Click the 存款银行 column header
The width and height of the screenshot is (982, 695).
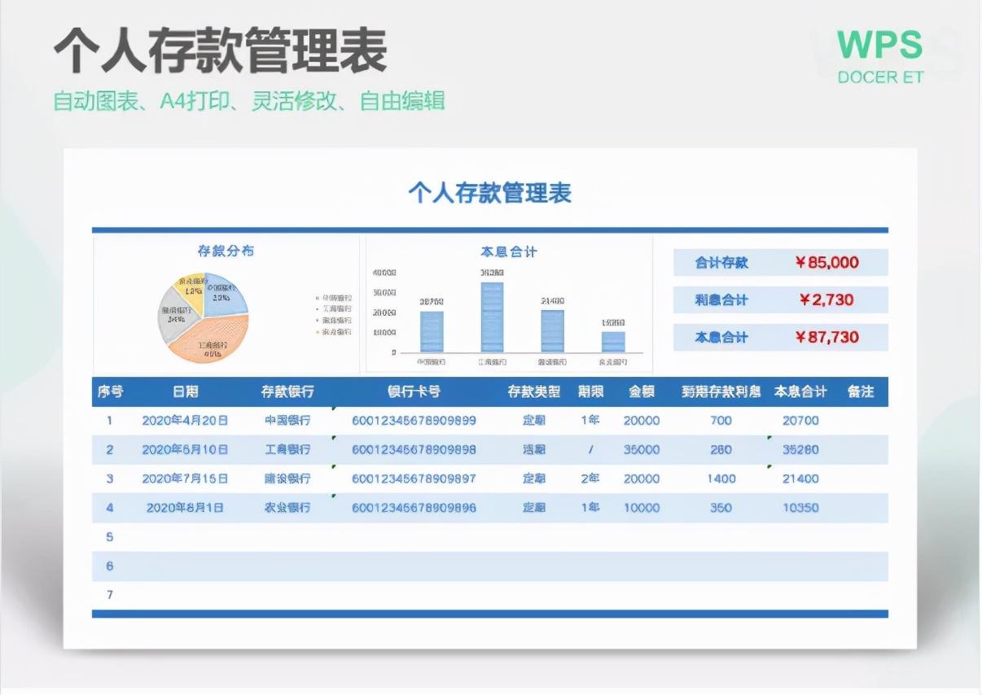click(287, 391)
